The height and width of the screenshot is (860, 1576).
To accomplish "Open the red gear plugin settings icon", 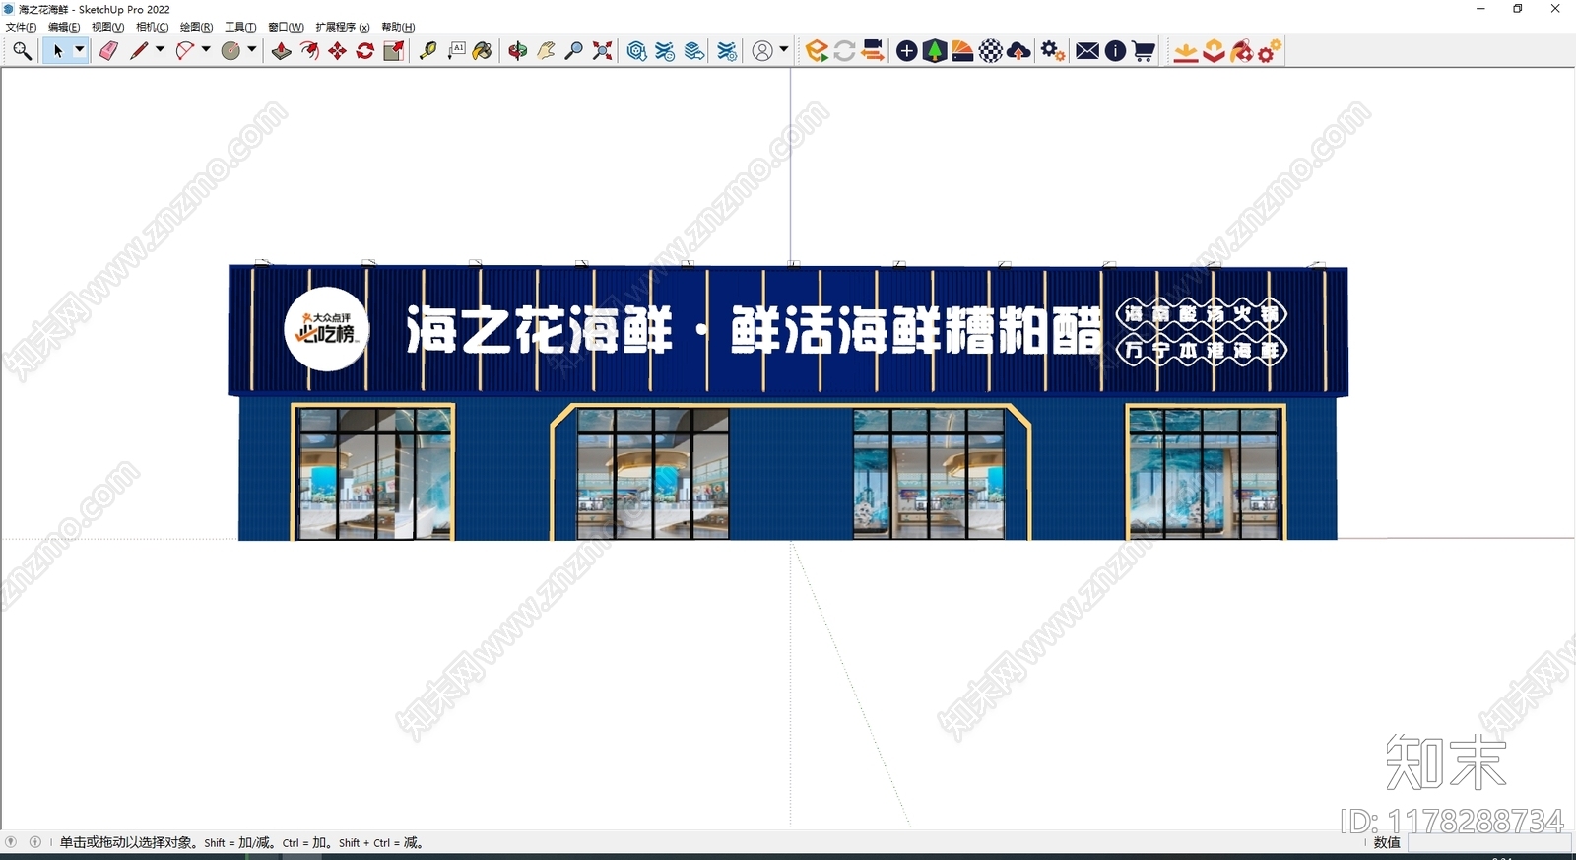I will (1270, 51).
